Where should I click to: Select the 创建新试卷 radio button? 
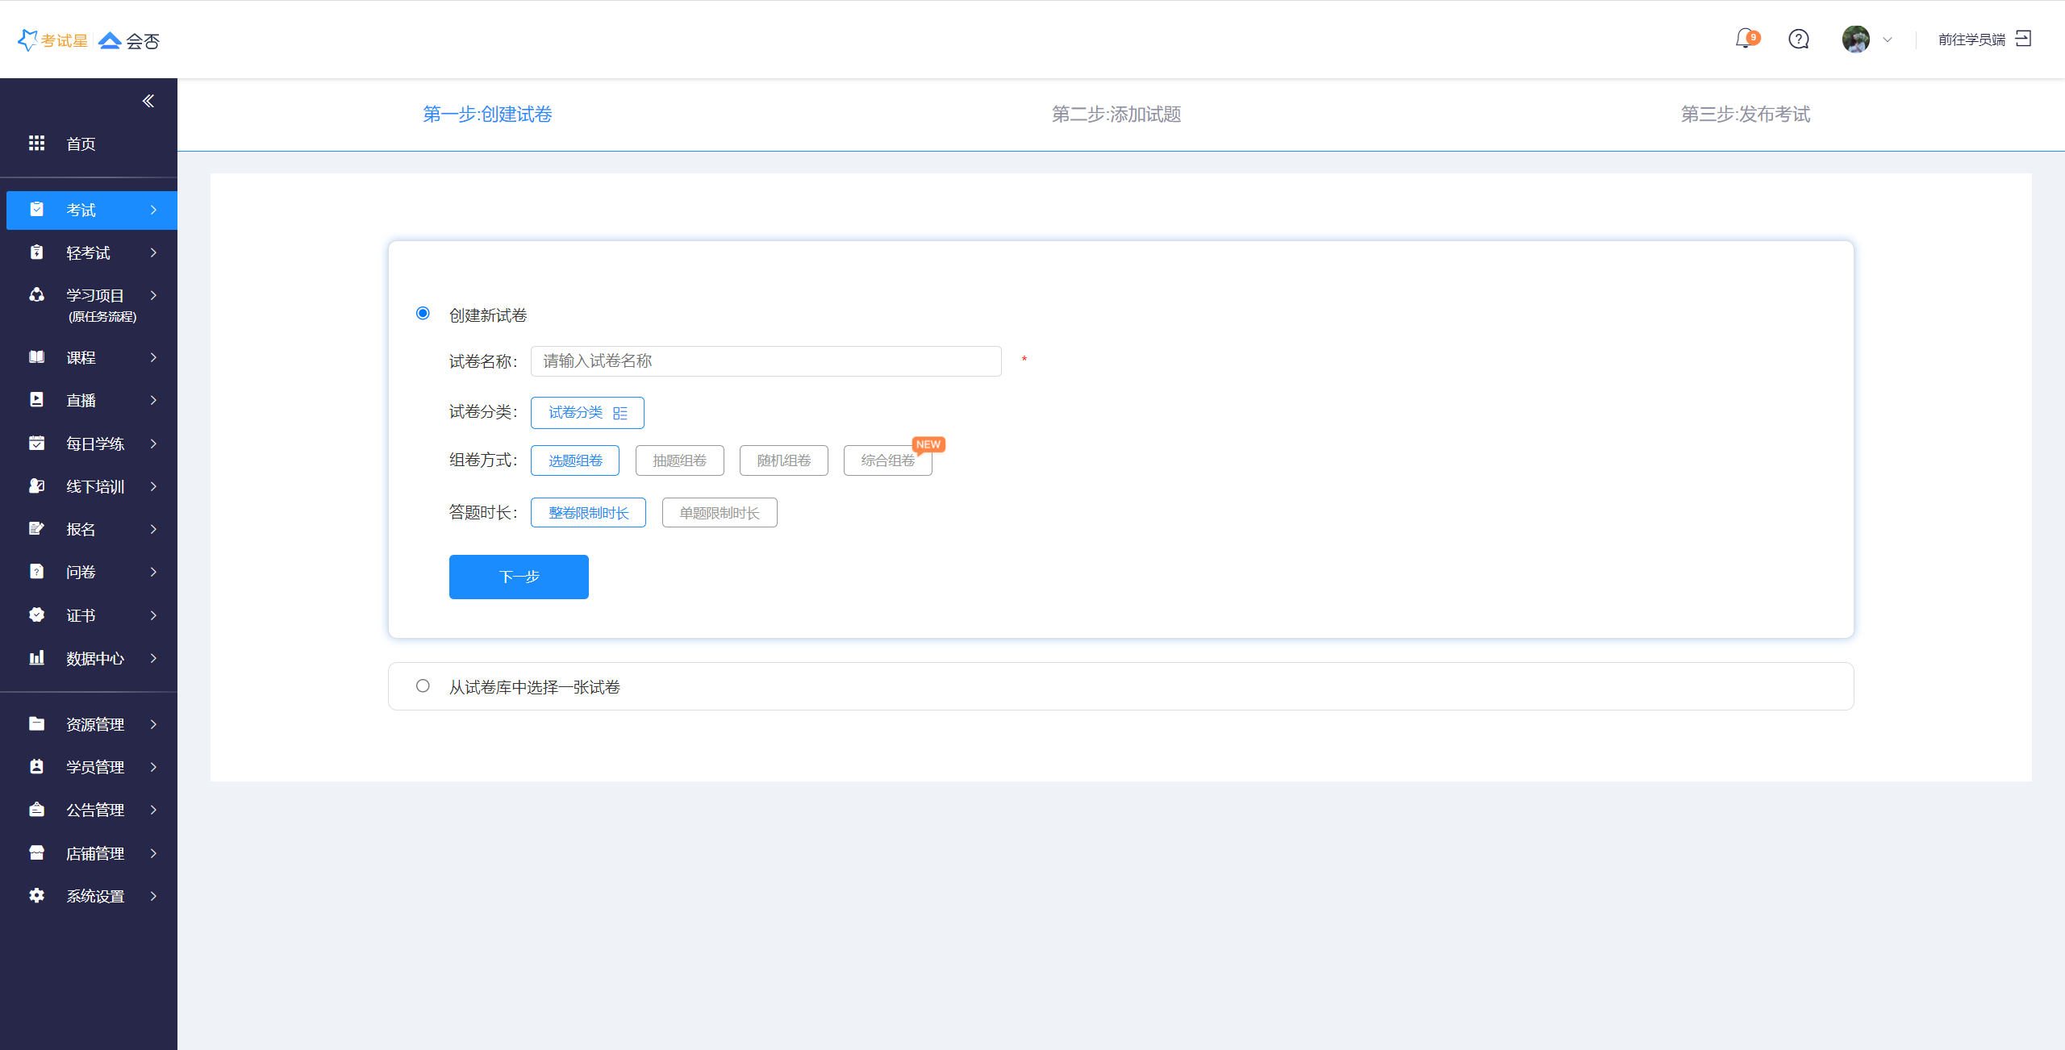click(423, 313)
